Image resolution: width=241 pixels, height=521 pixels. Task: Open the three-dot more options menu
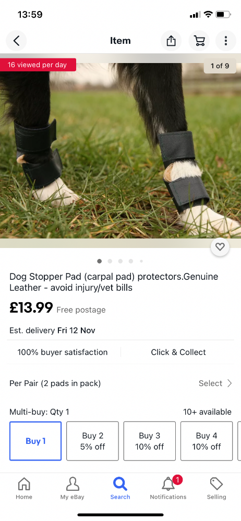[x=226, y=41]
